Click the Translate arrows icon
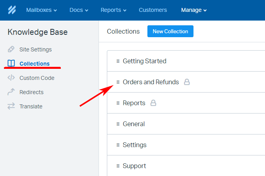The width and height of the screenshot is (265, 176). (x=12, y=106)
